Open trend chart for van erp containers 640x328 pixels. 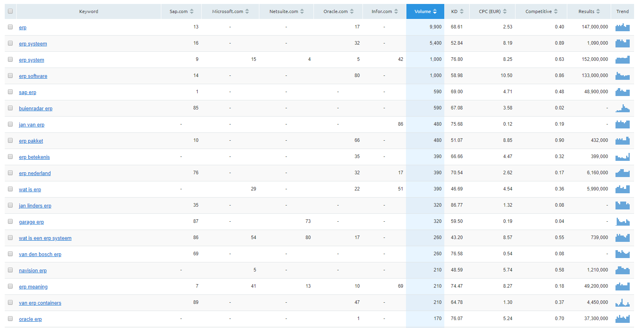[622, 303]
